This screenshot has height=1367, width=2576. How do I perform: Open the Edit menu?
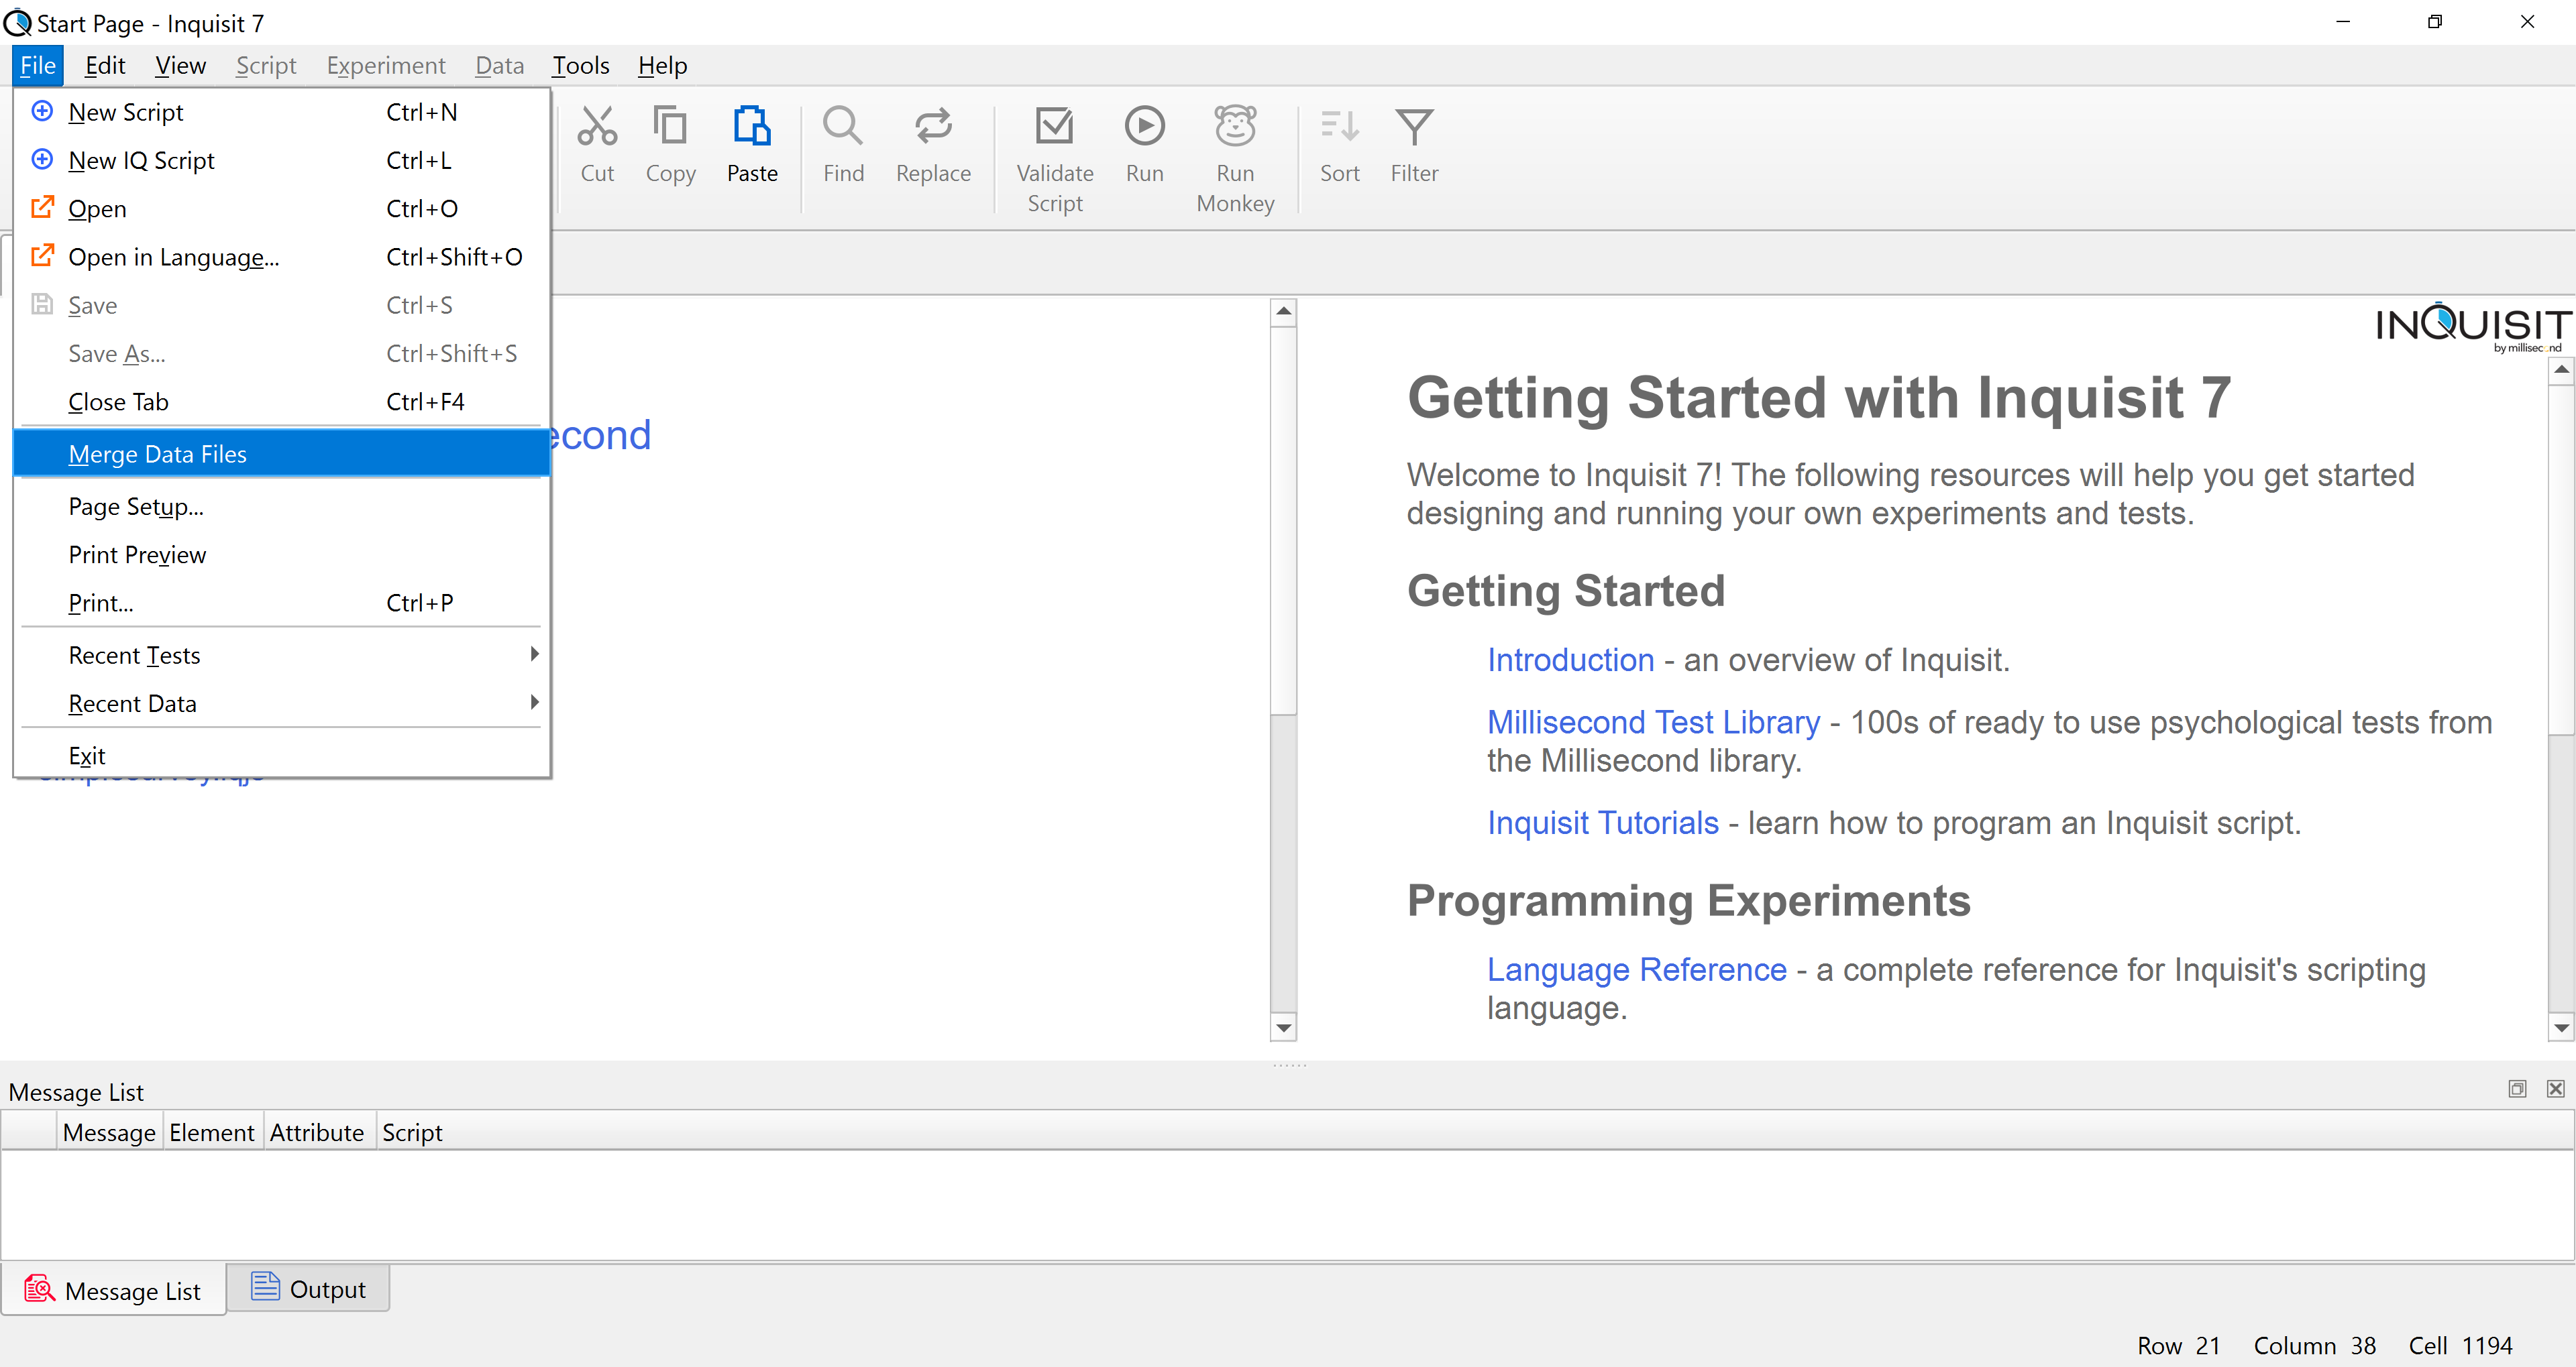pos(105,65)
